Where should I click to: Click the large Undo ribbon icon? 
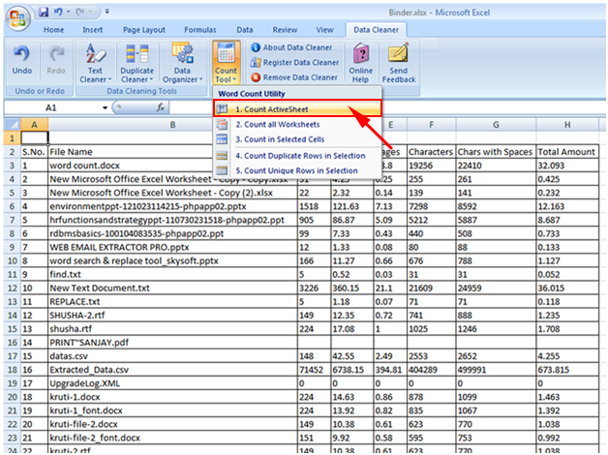[x=22, y=54]
